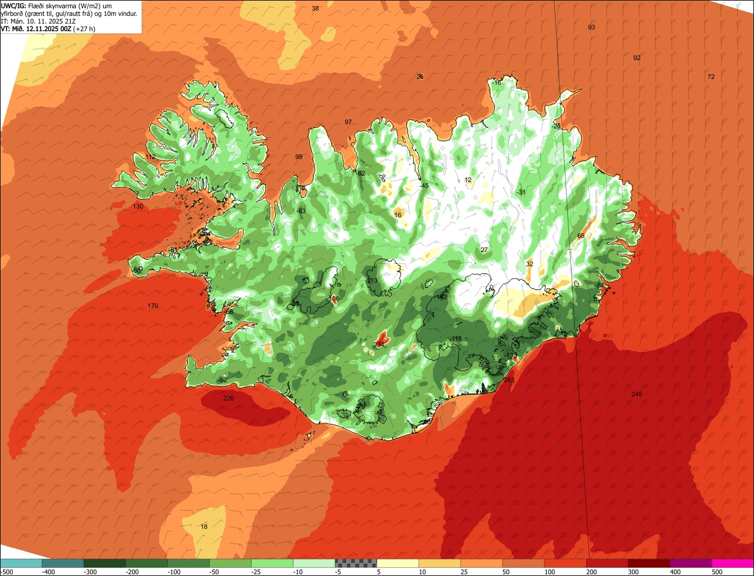Select the red-orange 100 to 200 swatch
754x576 pixels.
[x=564, y=563]
